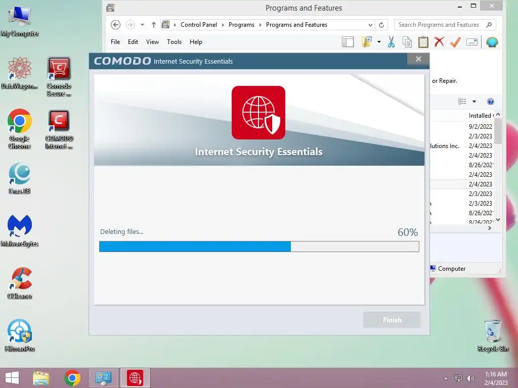
Task: Click the horizontal scroll right arrow
Action: [x=490, y=228]
